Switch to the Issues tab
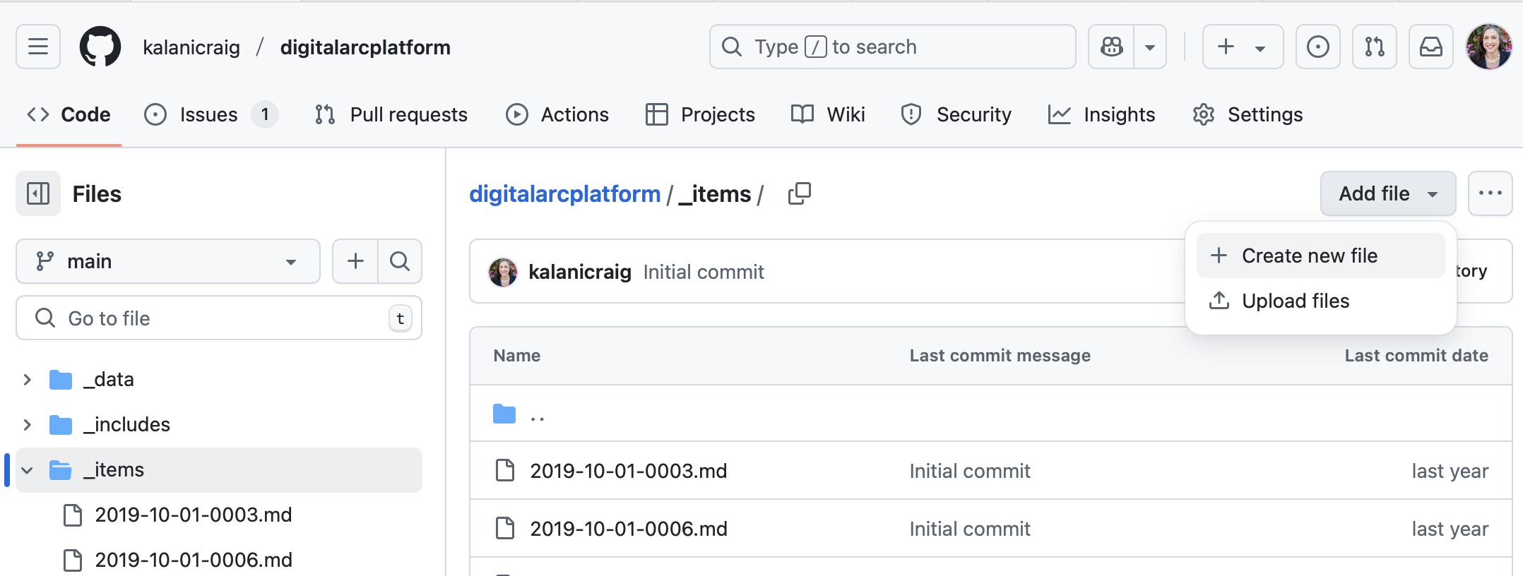Screen dimensions: 1523x576 coord(211,114)
